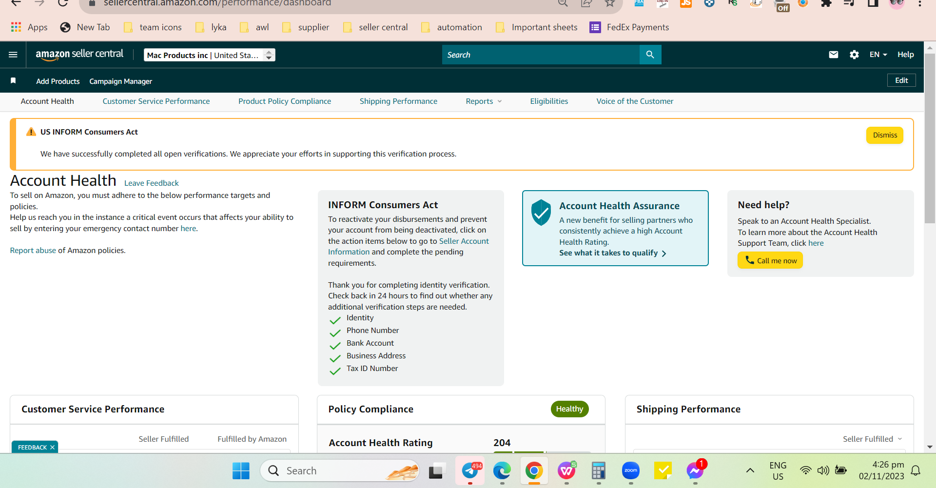The image size is (936, 488).
Task: Open the EN language dropdown
Action: tap(878, 55)
